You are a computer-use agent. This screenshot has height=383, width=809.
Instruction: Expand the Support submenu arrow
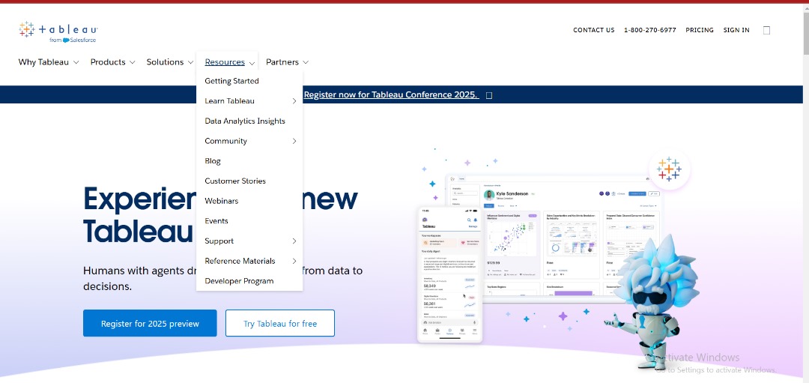pyautogui.click(x=294, y=241)
